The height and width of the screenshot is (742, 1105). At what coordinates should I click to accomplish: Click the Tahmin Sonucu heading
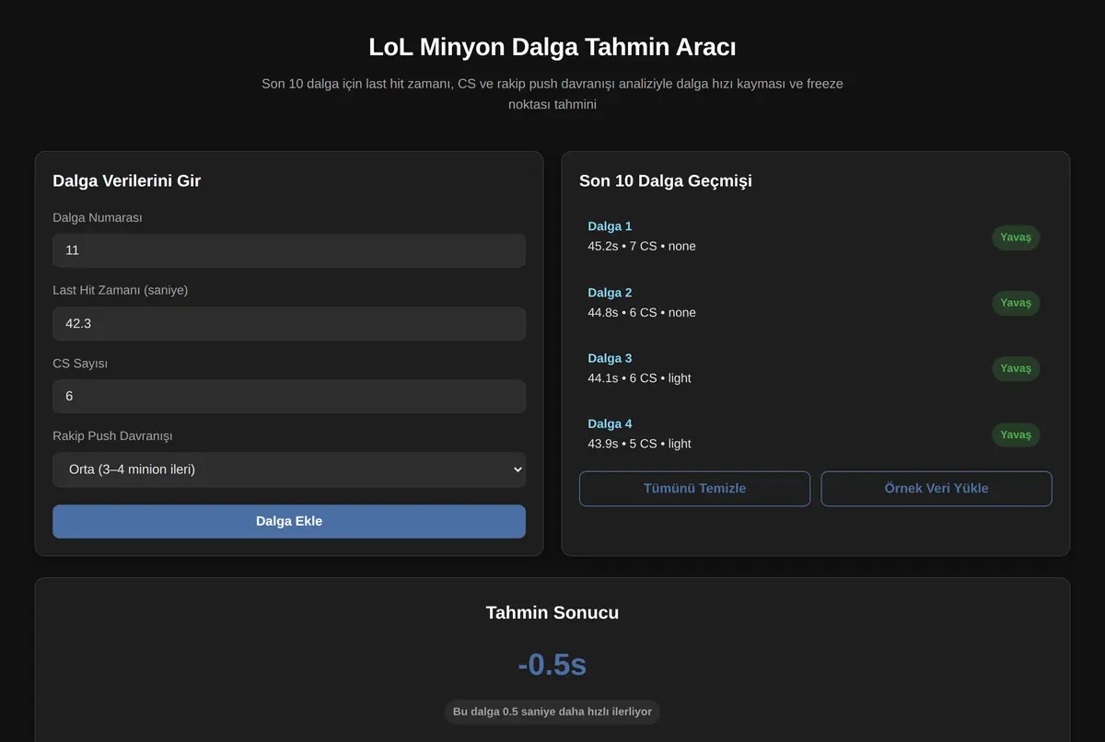click(x=552, y=613)
